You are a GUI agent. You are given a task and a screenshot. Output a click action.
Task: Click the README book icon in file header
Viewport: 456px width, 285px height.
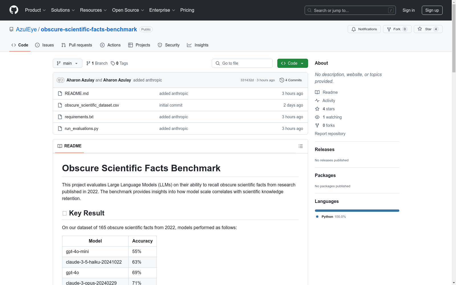(60, 146)
